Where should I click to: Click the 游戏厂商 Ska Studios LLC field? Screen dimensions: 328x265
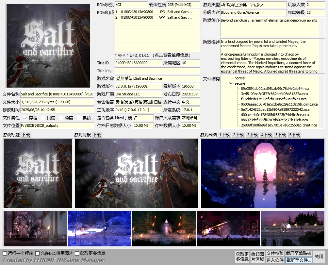[x=139, y=94]
